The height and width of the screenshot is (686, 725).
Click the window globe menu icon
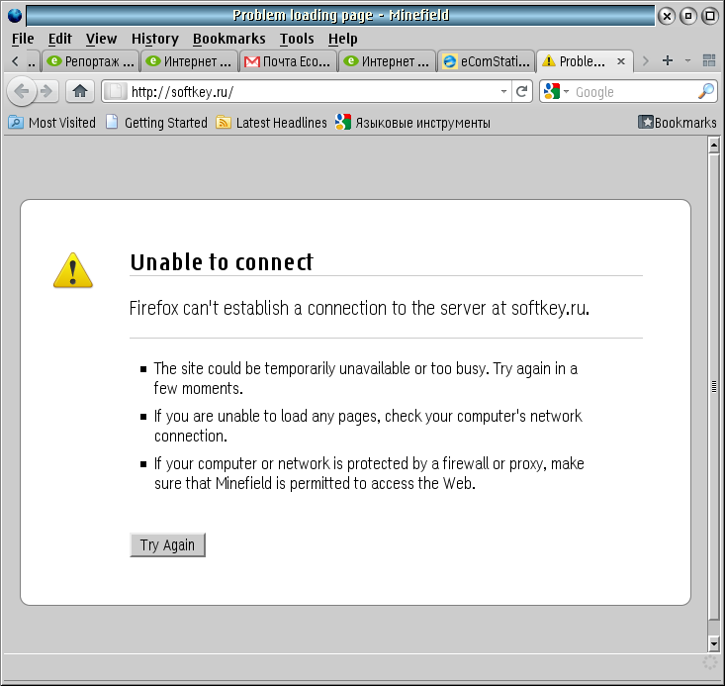[14, 16]
